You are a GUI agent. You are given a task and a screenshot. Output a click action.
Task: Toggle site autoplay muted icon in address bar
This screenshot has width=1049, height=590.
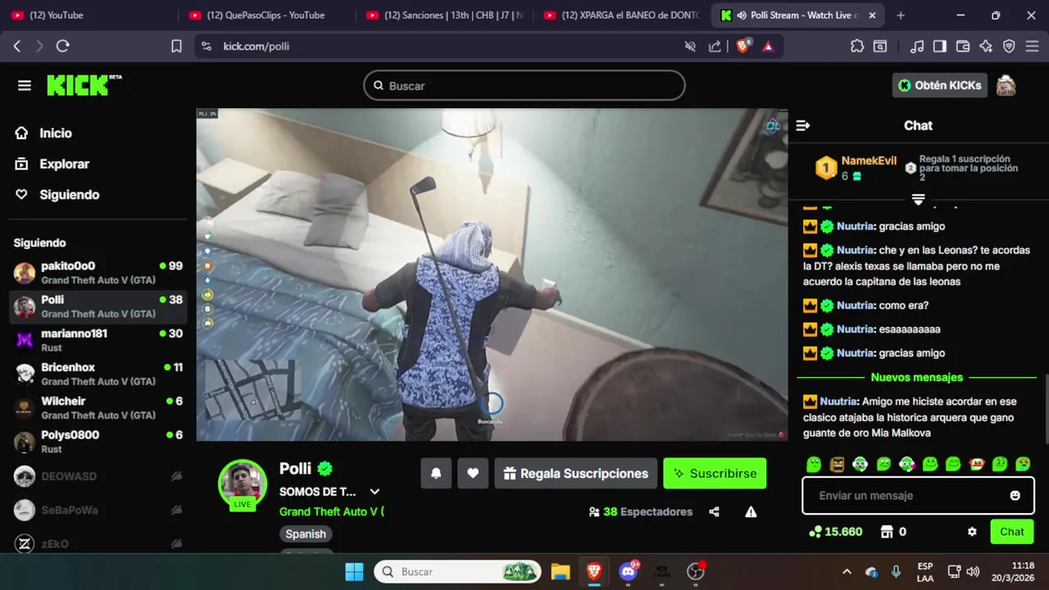click(x=690, y=47)
